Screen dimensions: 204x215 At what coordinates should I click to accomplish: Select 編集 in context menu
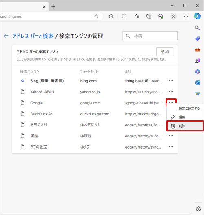185,117
